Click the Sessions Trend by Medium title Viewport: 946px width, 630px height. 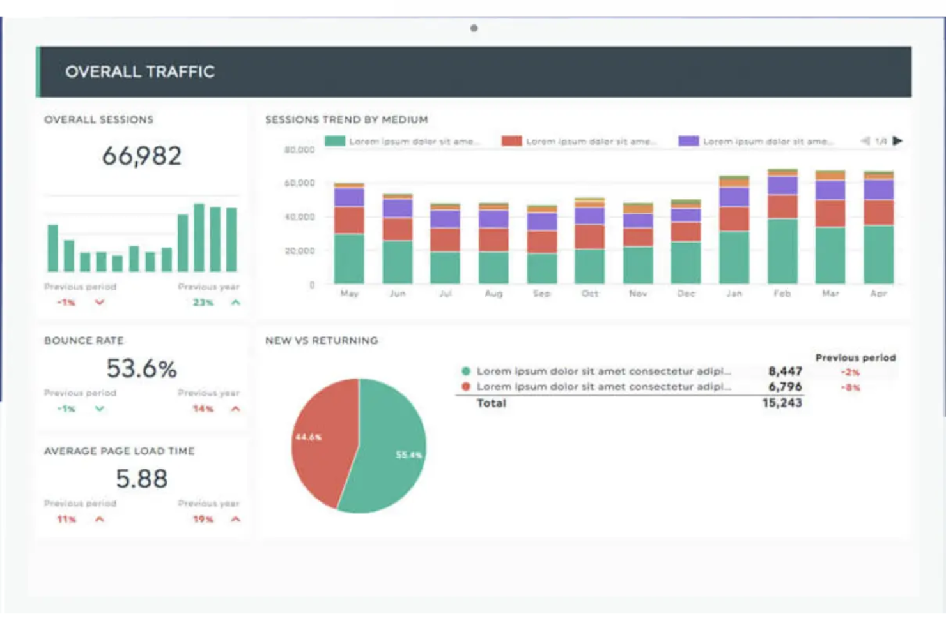coord(346,119)
